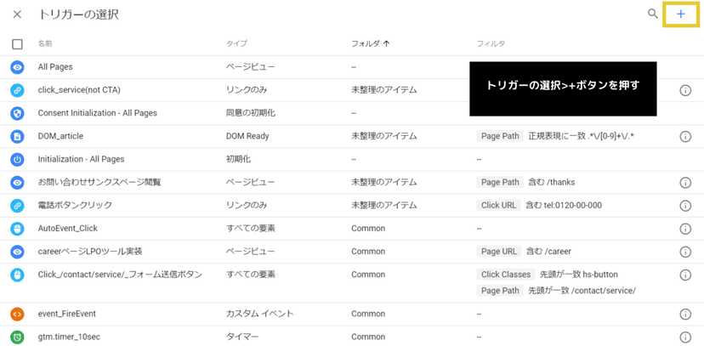Click the event_FireEvent custom event icon
This screenshot has width=704, height=346.
(17, 314)
